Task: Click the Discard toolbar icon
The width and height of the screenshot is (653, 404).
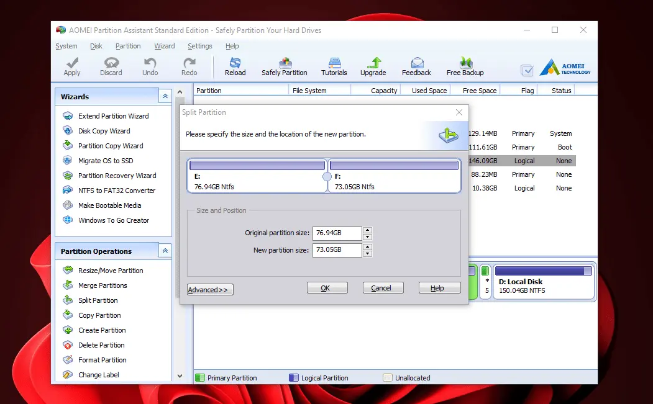Action: point(111,63)
